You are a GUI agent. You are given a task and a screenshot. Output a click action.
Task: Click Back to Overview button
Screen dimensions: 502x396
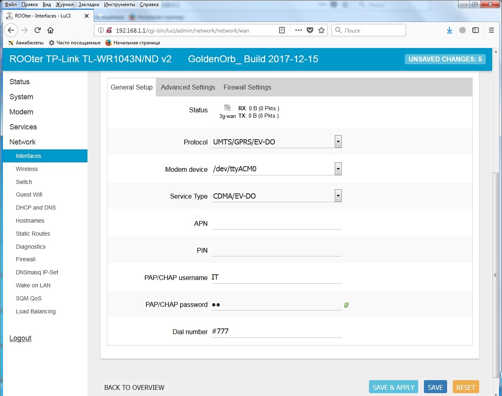coord(134,387)
